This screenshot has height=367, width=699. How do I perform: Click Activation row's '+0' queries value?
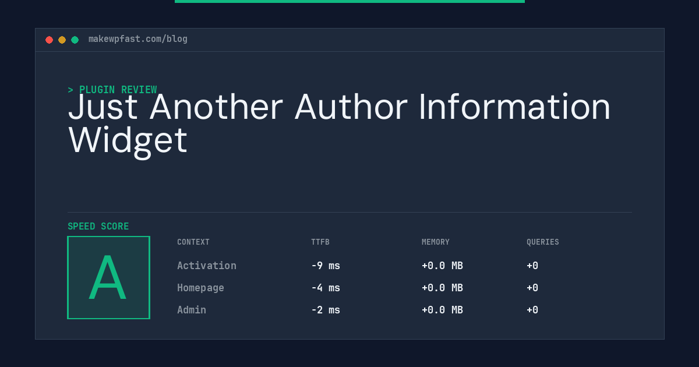(532, 266)
